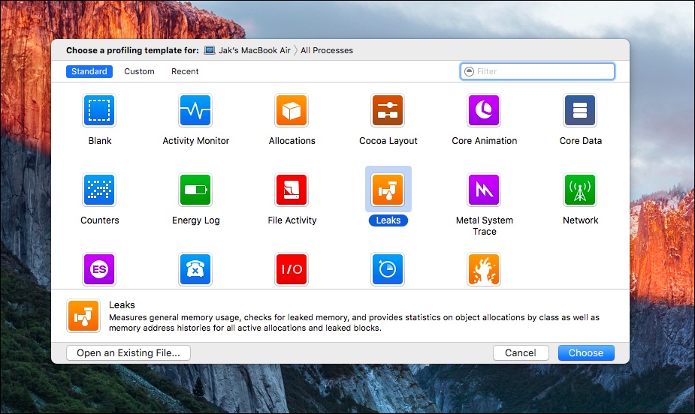Click the Cocoa Layout label text
Screen dimensions: 695x414
388,141
